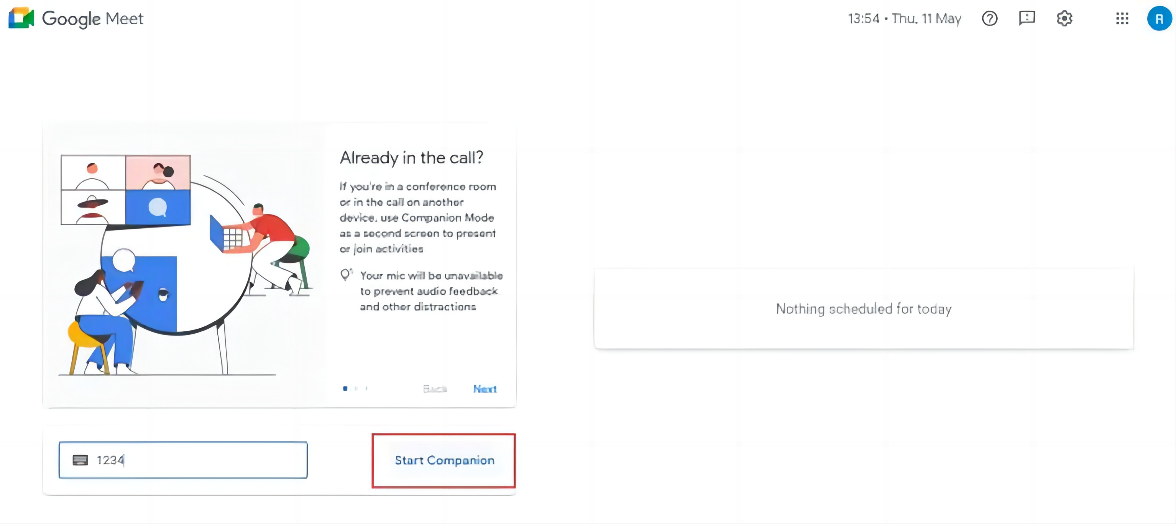The width and height of the screenshot is (1176, 524).
Task: Open the Help question mark icon
Action: 989,19
